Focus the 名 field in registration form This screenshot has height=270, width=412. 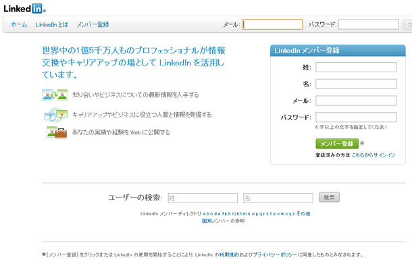[x=356, y=84]
